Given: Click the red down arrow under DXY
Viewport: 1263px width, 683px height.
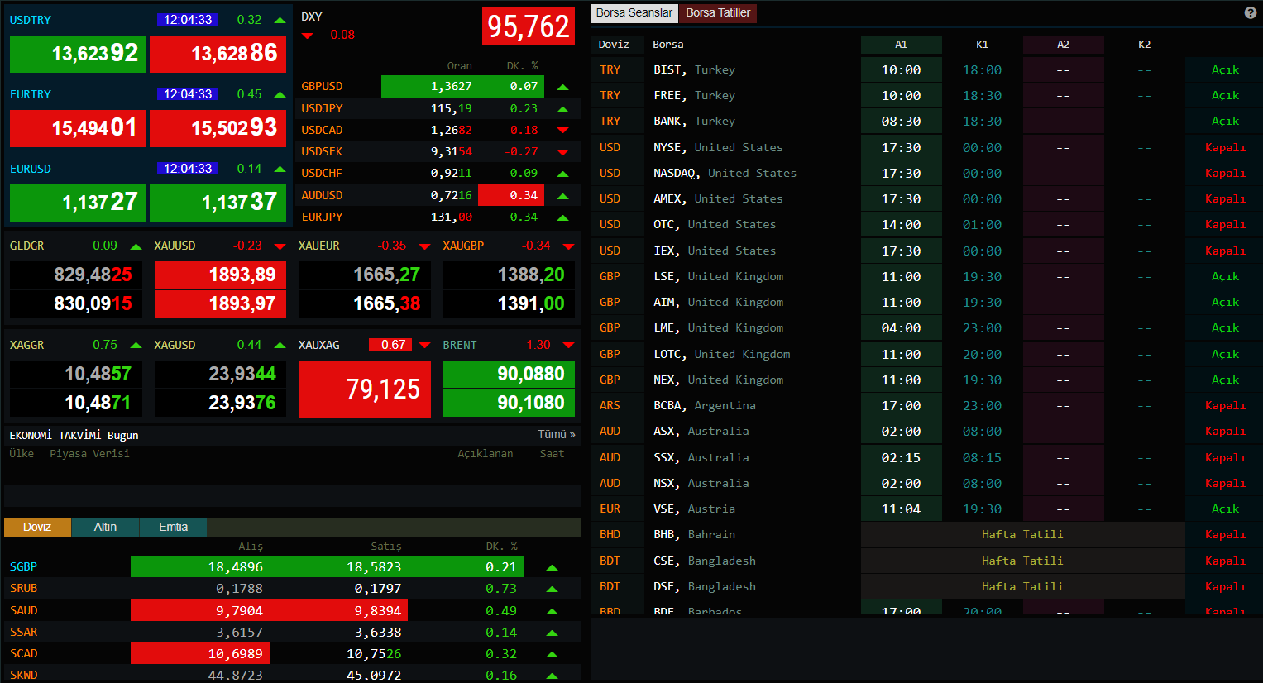Looking at the screenshot, I should click(x=308, y=36).
